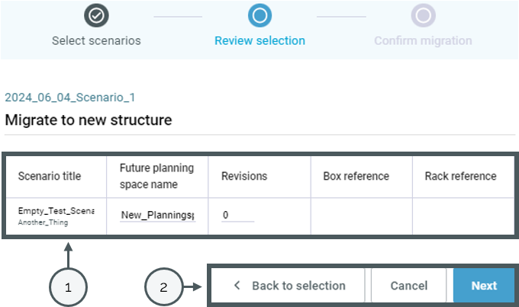Edit the New_Planningspace name field
This screenshot has height=307, width=519.
coord(157,215)
